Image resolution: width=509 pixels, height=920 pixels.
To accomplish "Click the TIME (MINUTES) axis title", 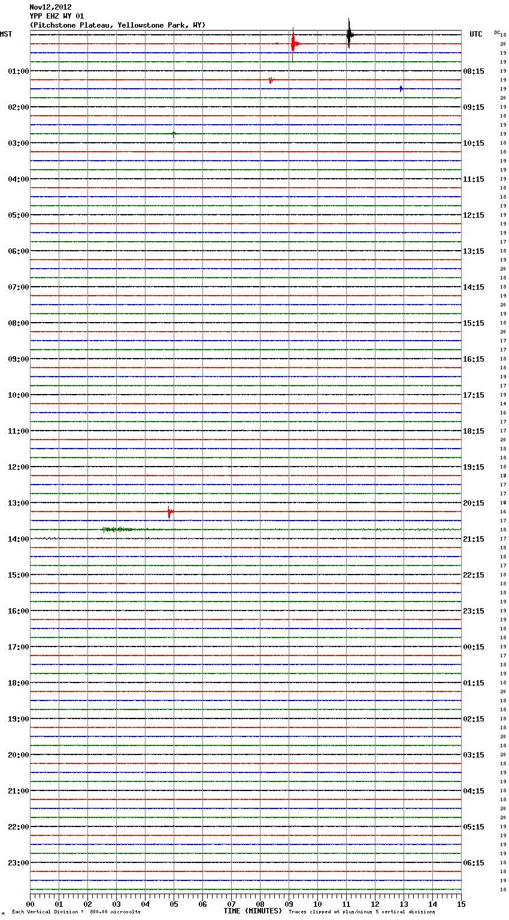I will (253, 911).
